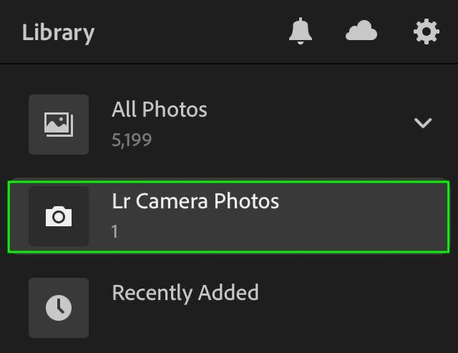
Task: Click blank area of Recently Added row
Action: tap(351, 308)
